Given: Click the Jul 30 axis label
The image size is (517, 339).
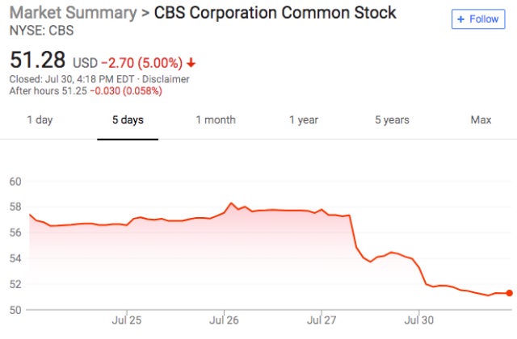Looking at the screenshot, I should click(x=418, y=320).
